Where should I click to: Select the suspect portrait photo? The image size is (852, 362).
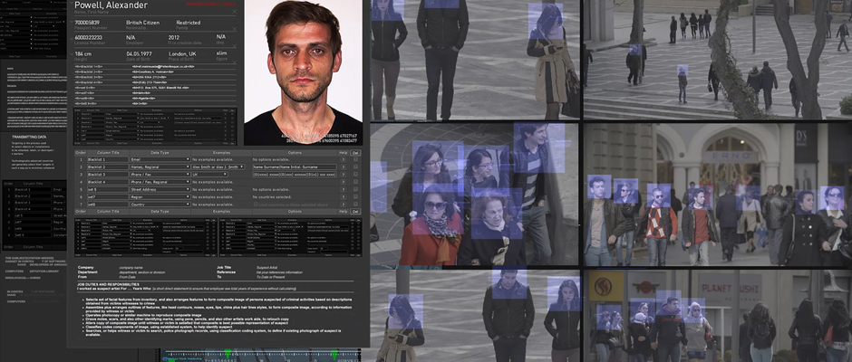(304, 72)
